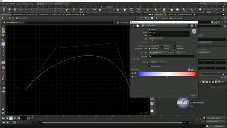Open the Assets menu

pos(18,4)
